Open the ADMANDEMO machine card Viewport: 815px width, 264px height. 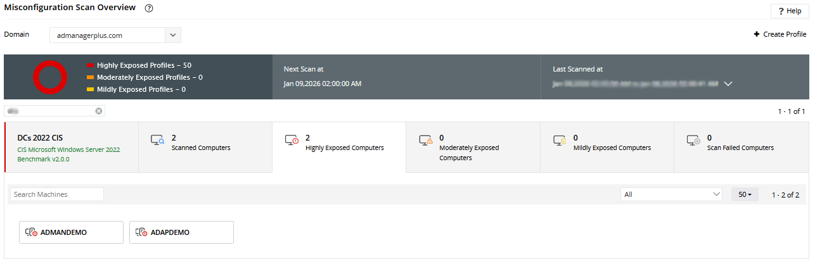71,232
